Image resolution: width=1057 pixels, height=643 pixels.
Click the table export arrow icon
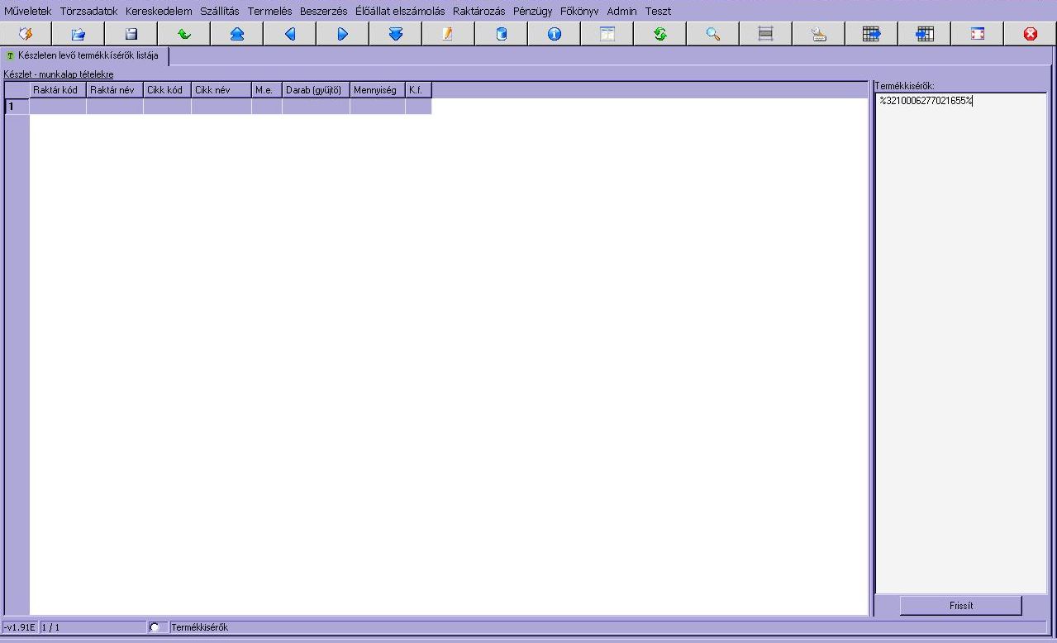(872, 34)
